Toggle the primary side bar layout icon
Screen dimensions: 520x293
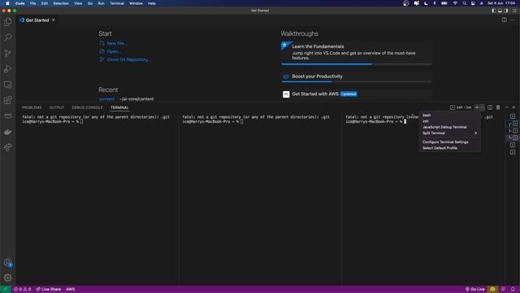494,11
